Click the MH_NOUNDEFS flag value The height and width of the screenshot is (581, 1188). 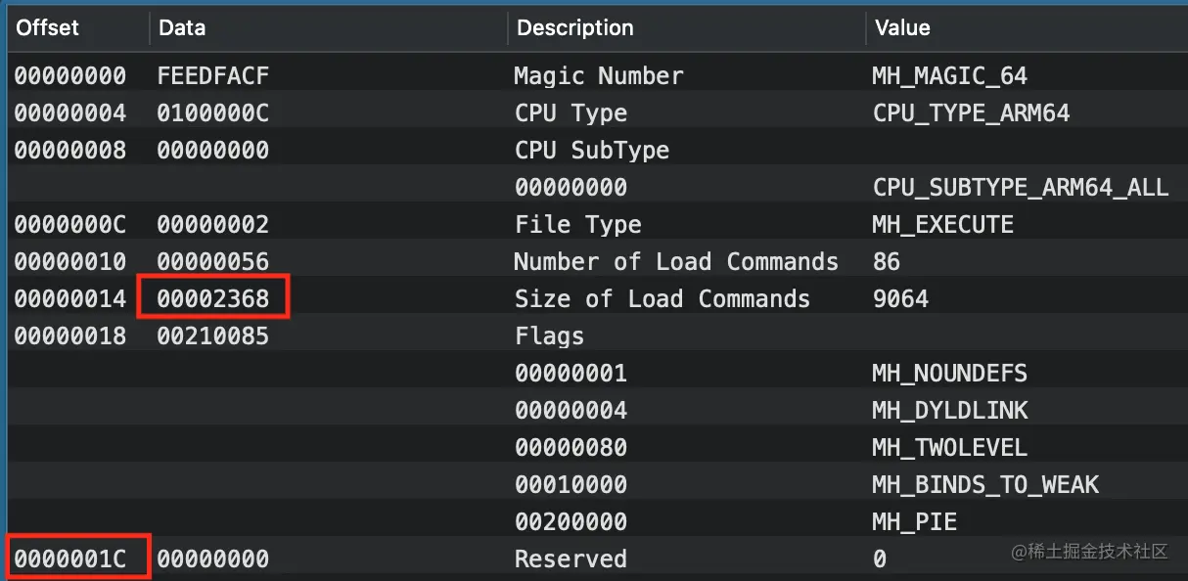[949, 374]
